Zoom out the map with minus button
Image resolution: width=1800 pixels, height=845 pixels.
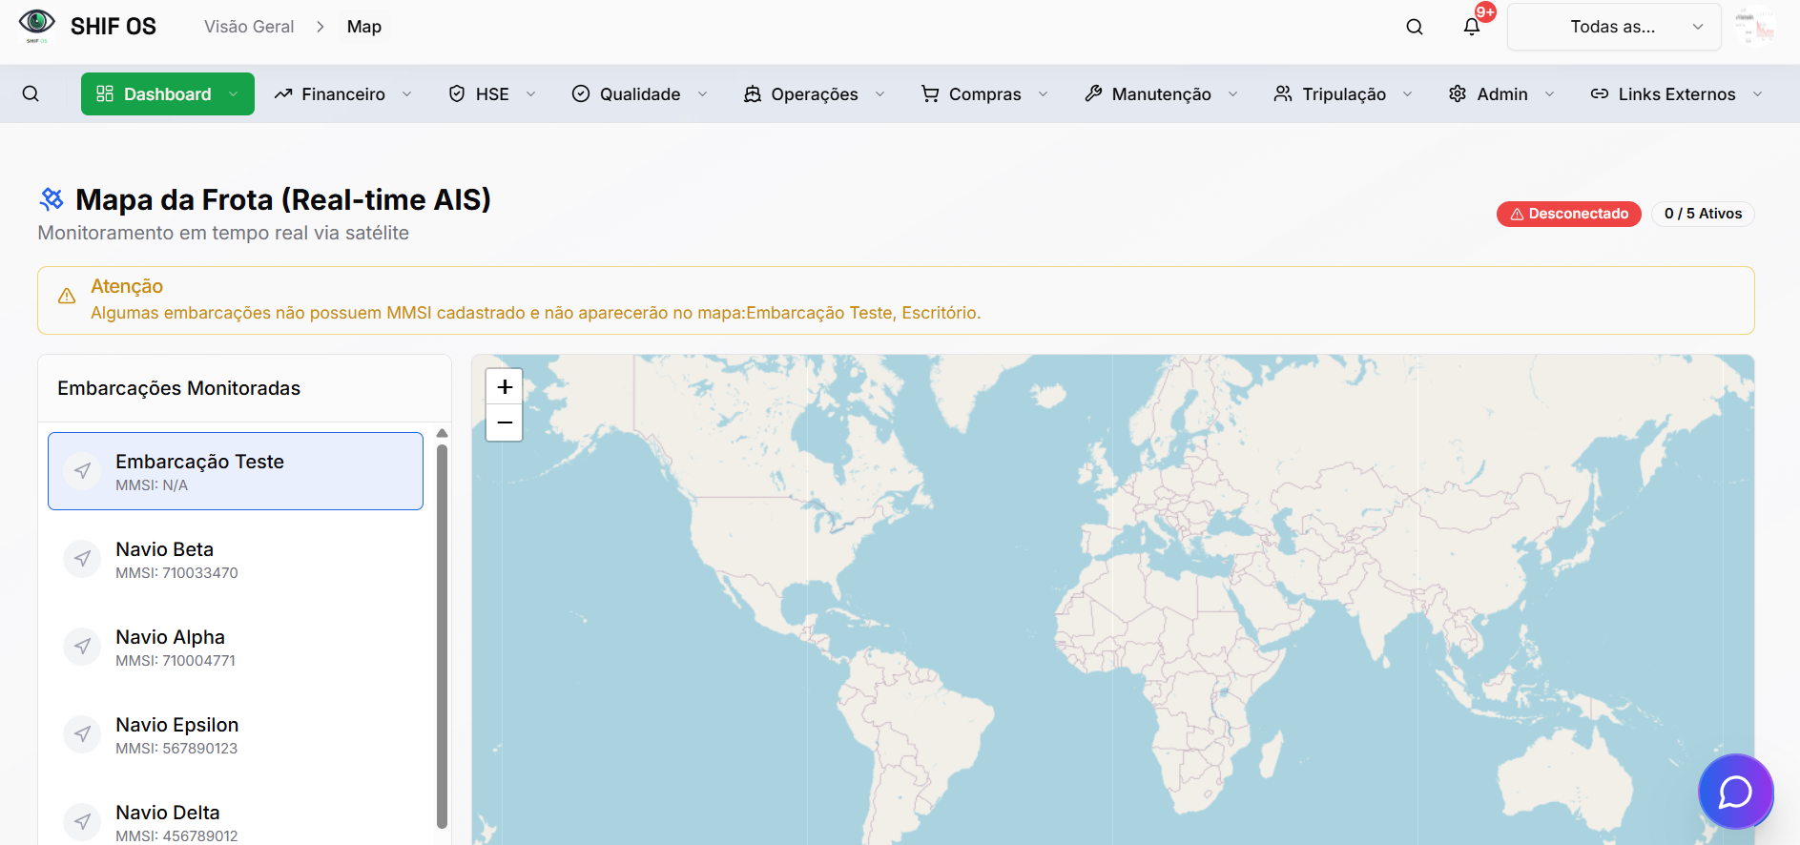[505, 422]
